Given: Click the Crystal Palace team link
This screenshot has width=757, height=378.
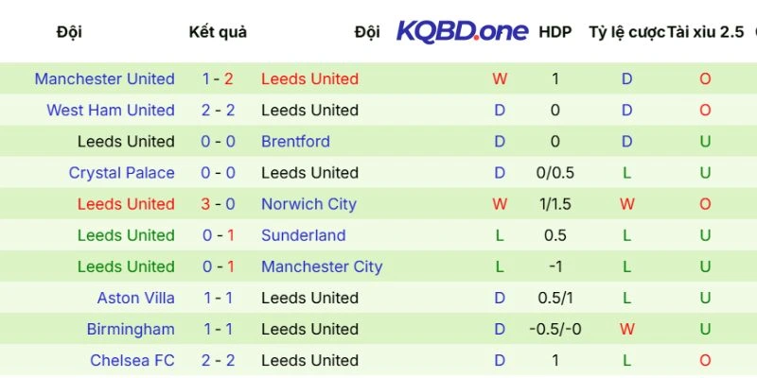Looking at the screenshot, I should tap(121, 173).
